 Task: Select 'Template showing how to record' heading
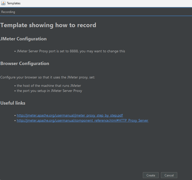point(48,25)
